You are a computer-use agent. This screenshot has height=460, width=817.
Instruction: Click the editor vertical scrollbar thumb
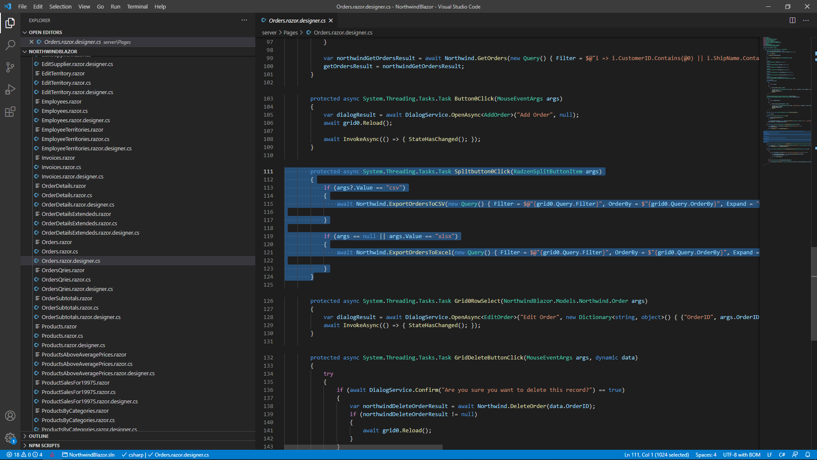pyautogui.click(x=814, y=293)
